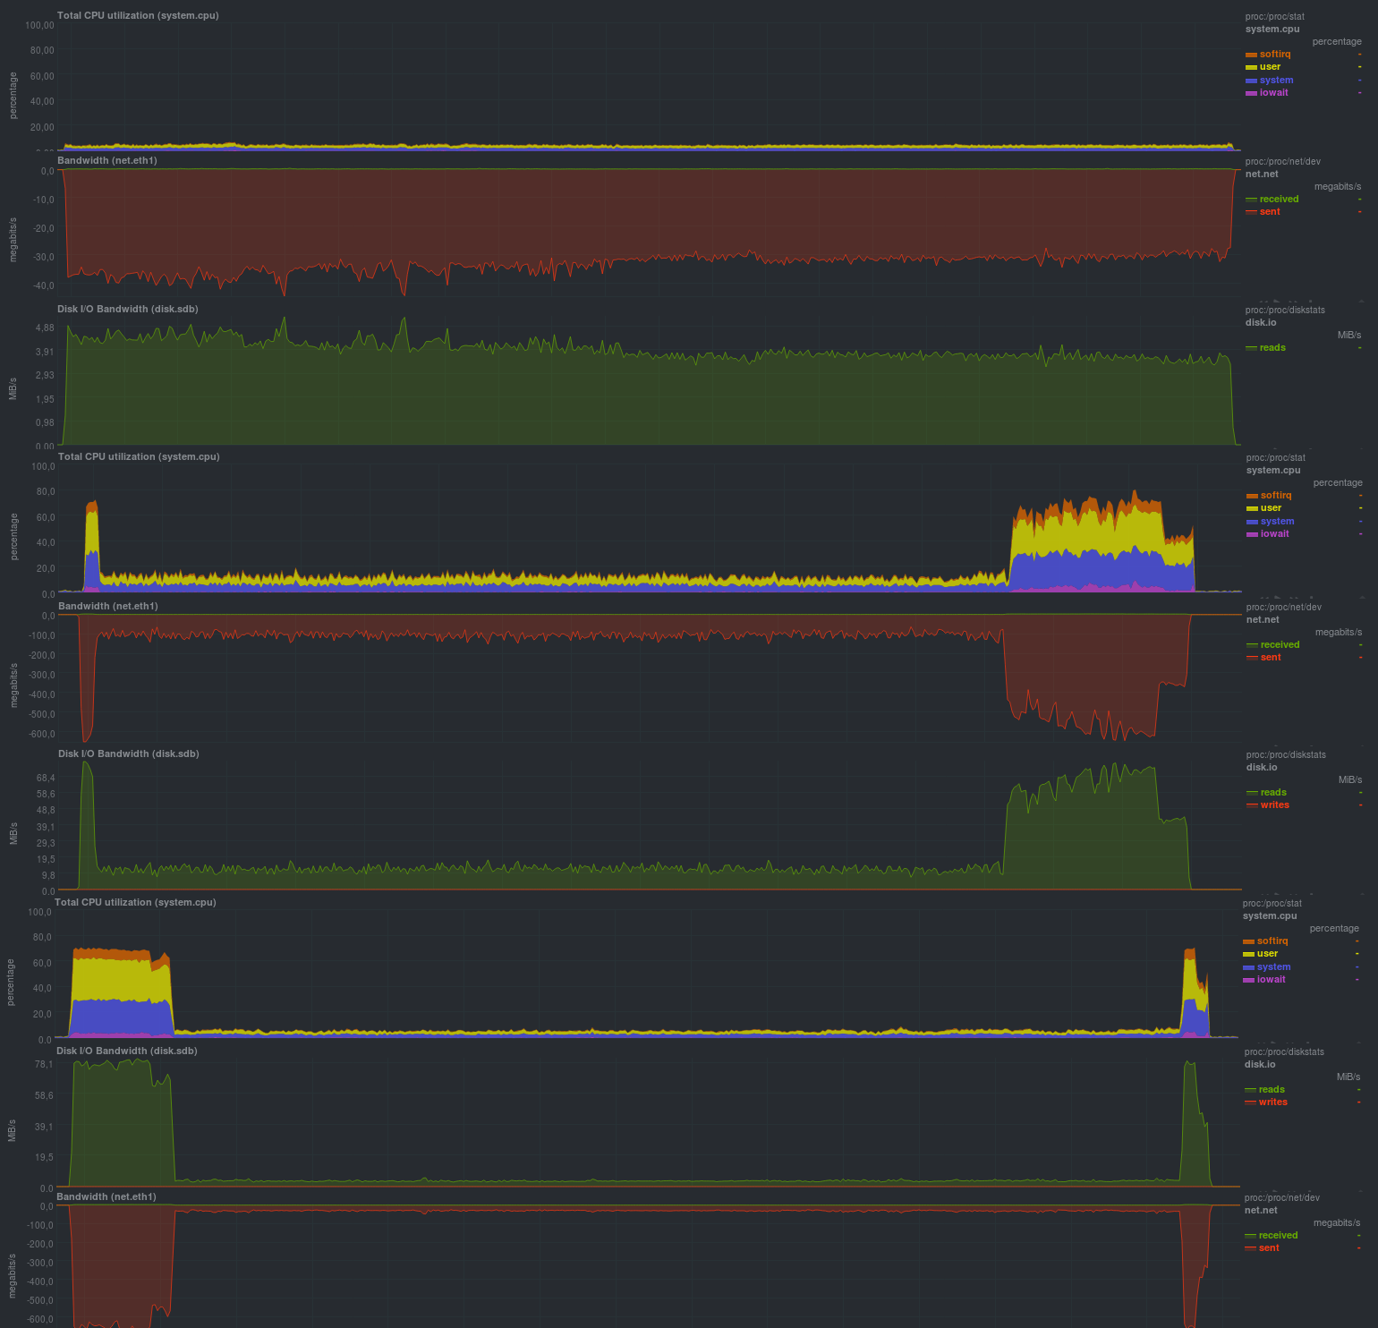Toggle sent in the first bandwidth chart legend
1378x1328 pixels.
tap(1270, 212)
